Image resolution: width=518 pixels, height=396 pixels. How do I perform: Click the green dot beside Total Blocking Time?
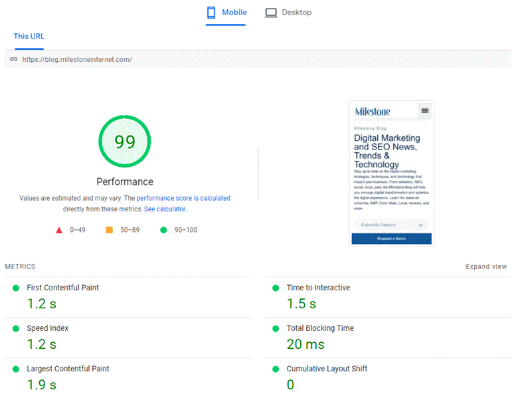pos(276,329)
